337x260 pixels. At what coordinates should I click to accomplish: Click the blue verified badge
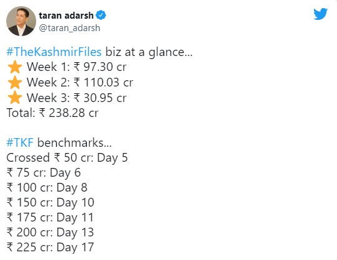coord(101,15)
